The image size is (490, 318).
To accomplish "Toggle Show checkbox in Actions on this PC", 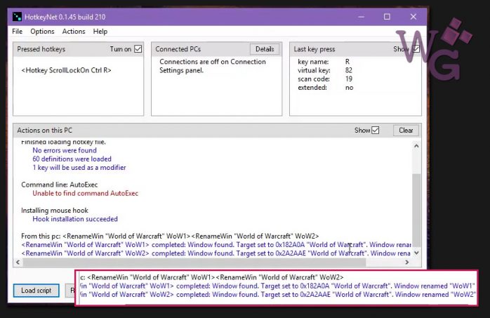I will pos(376,130).
